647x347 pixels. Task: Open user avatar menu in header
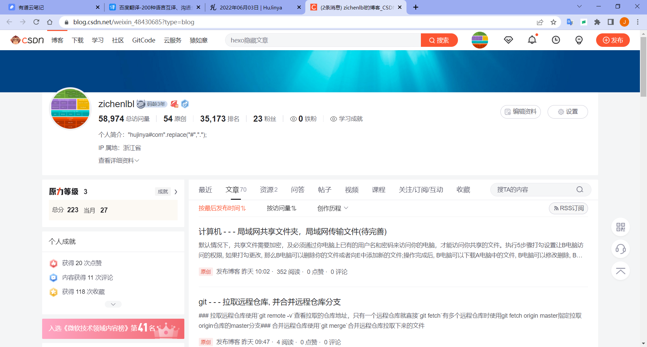[x=480, y=40]
